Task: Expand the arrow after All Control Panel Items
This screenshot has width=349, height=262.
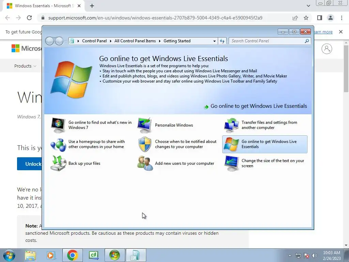Action: [160, 41]
